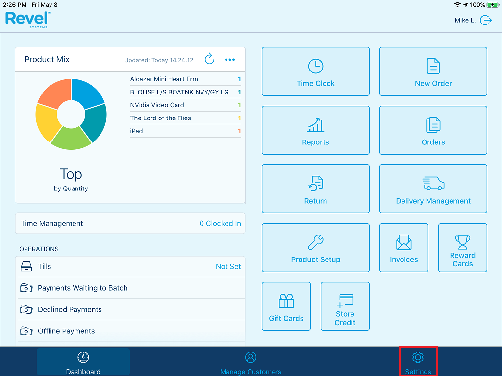
Task: Open Delivery Management
Action: point(433,189)
